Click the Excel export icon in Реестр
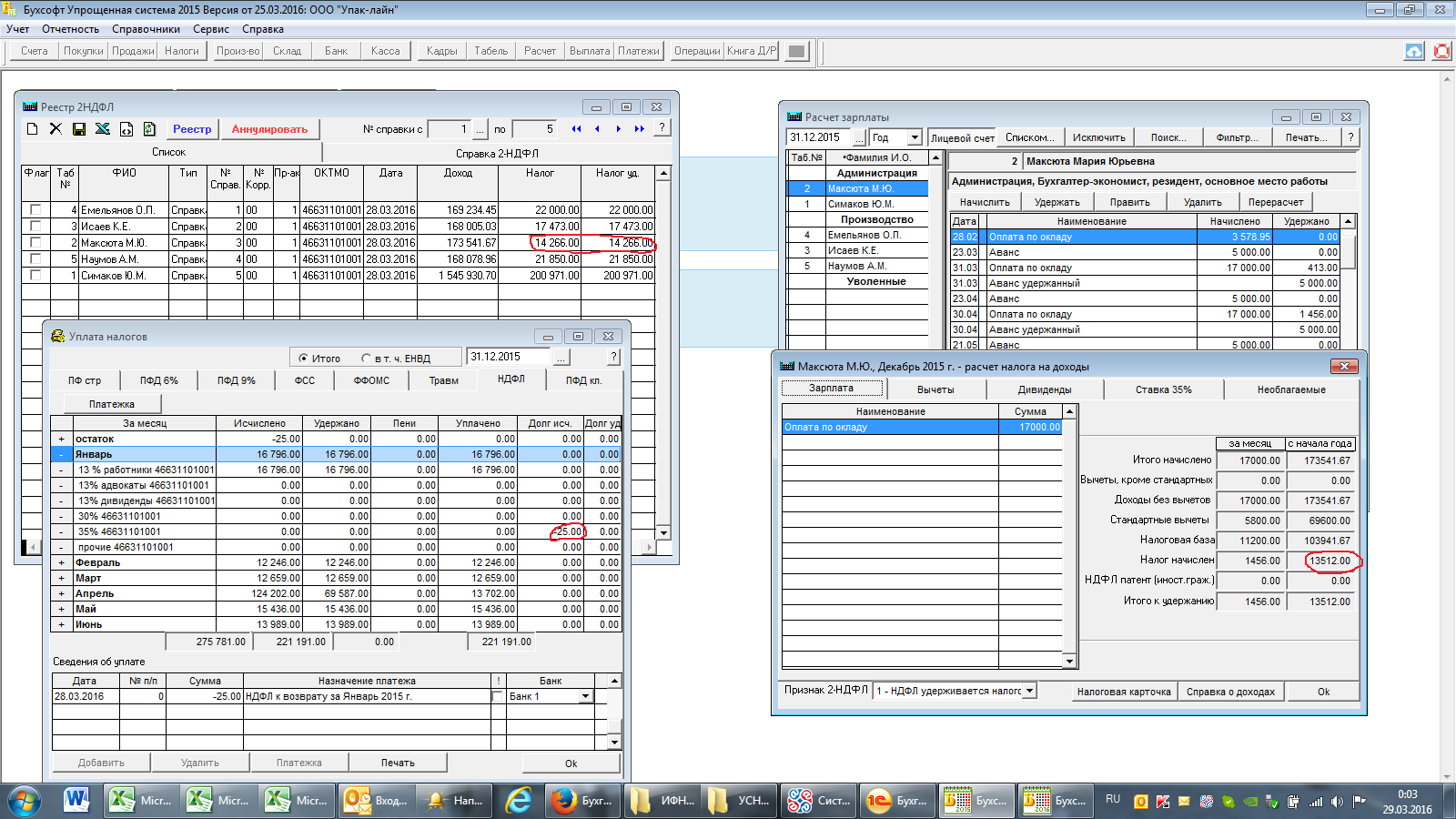This screenshot has height=819, width=1456. [x=103, y=129]
